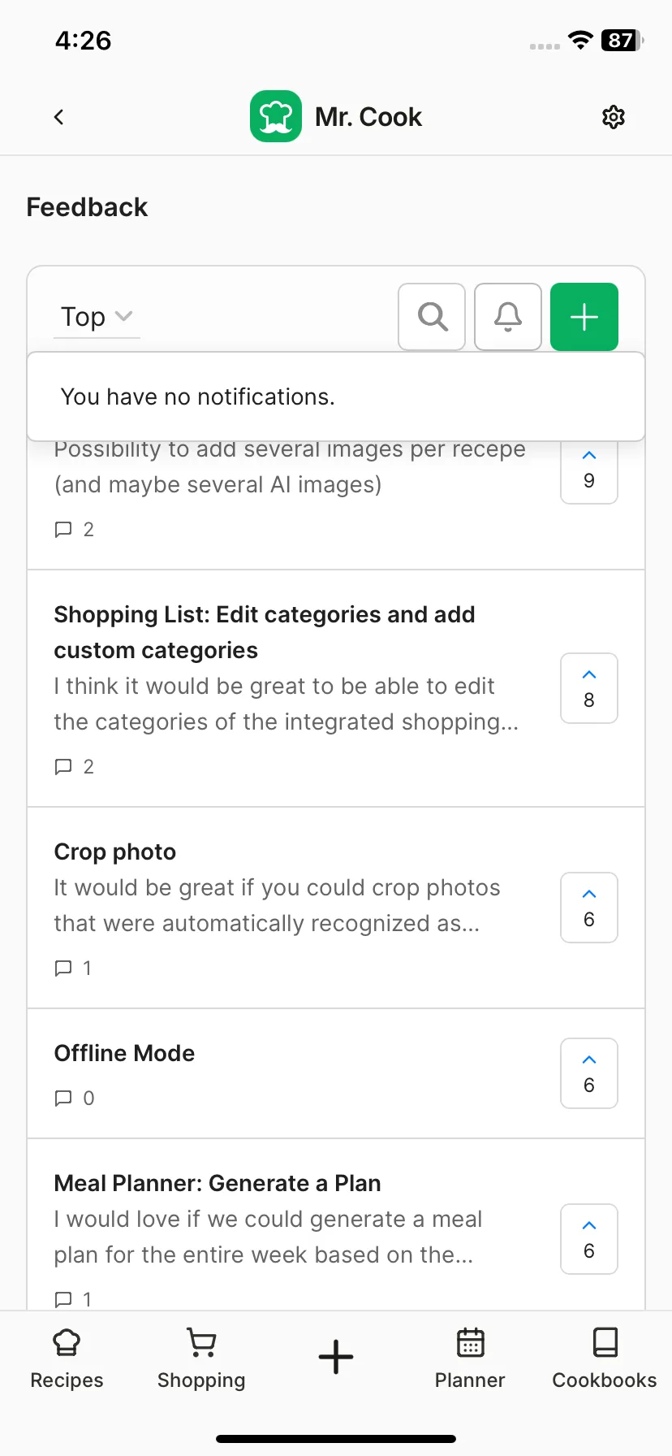672x1456 pixels.
Task: Upvote the Crop photo request
Action: tap(589, 908)
